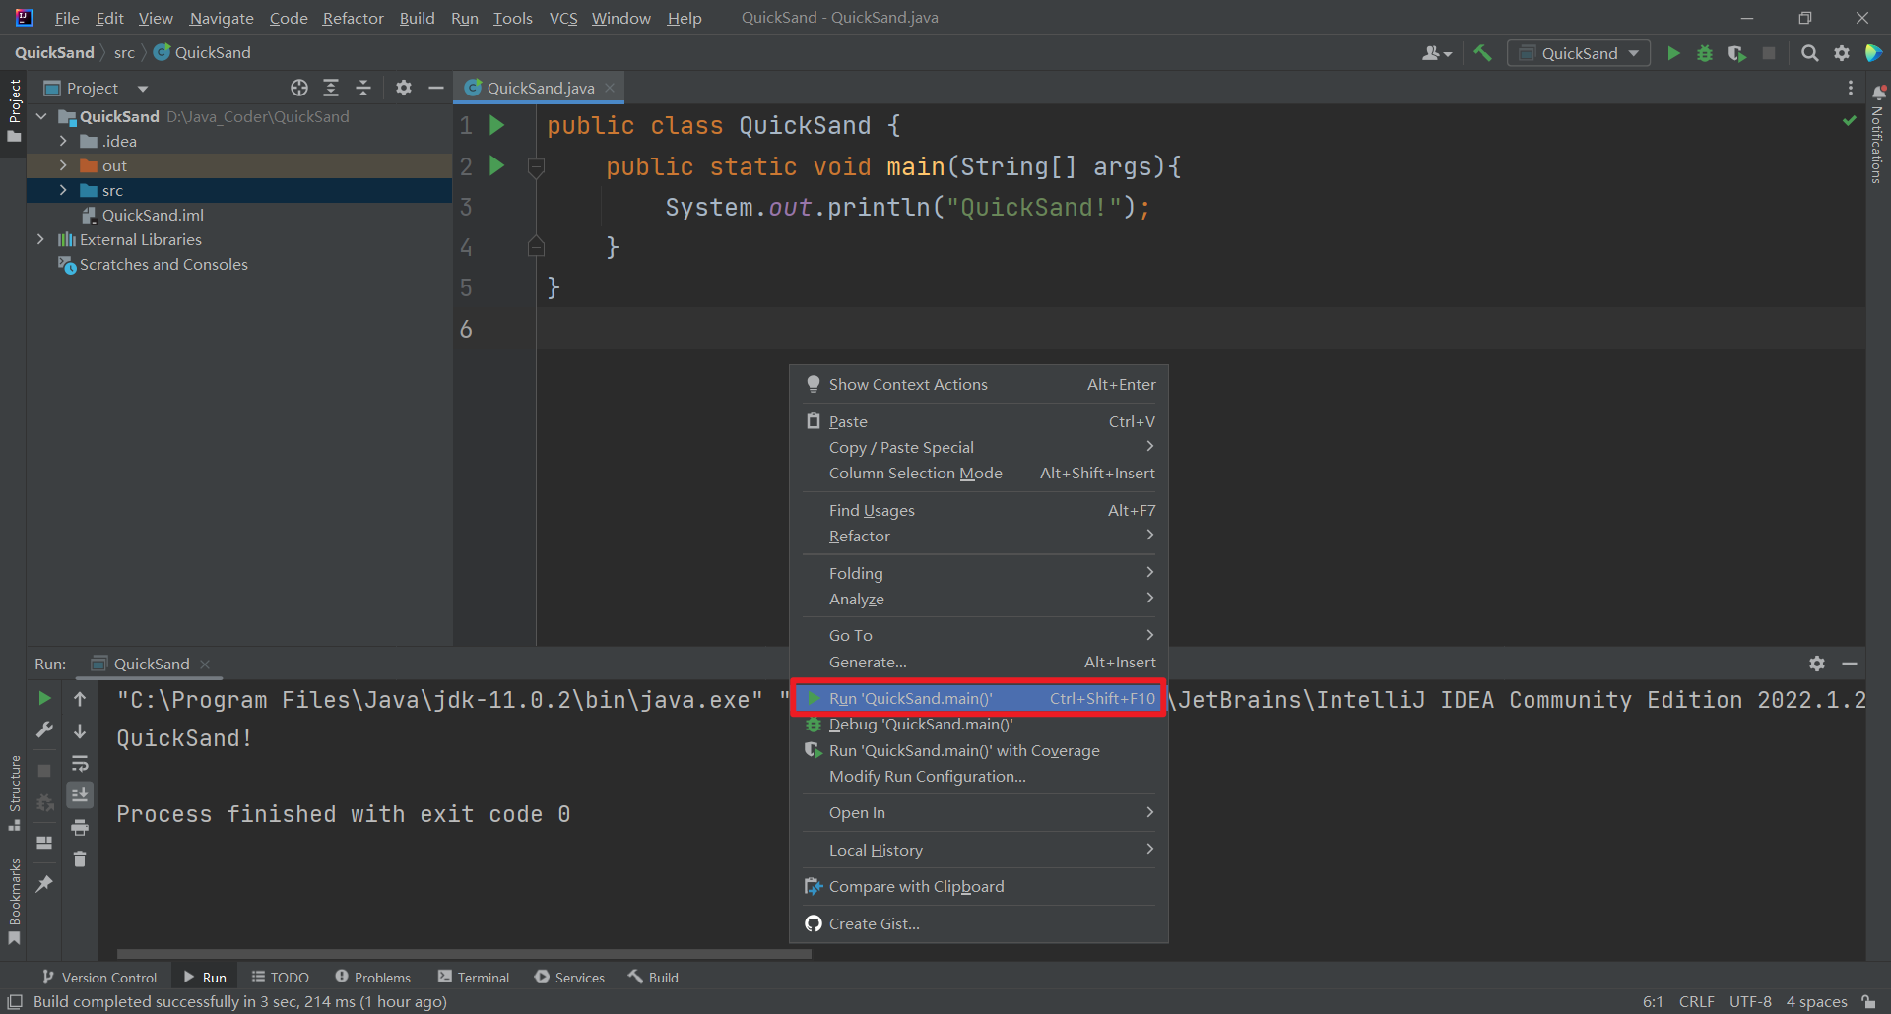Run with coverage from the top toolbar
Image resolution: width=1891 pixels, height=1014 pixels.
(1736, 53)
